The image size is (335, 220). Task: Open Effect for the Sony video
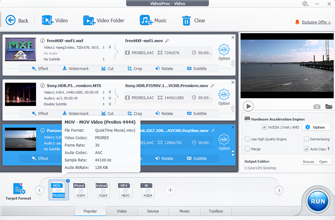point(40,114)
